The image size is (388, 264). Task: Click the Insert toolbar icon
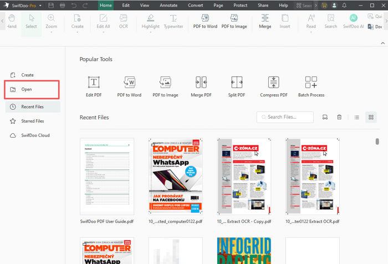[285, 22]
